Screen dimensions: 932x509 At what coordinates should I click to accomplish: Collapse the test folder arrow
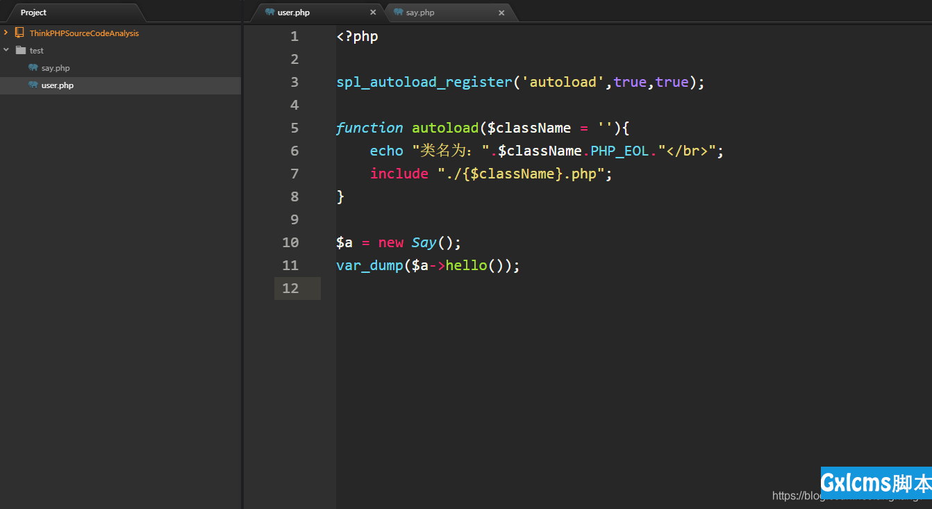point(6,50)
